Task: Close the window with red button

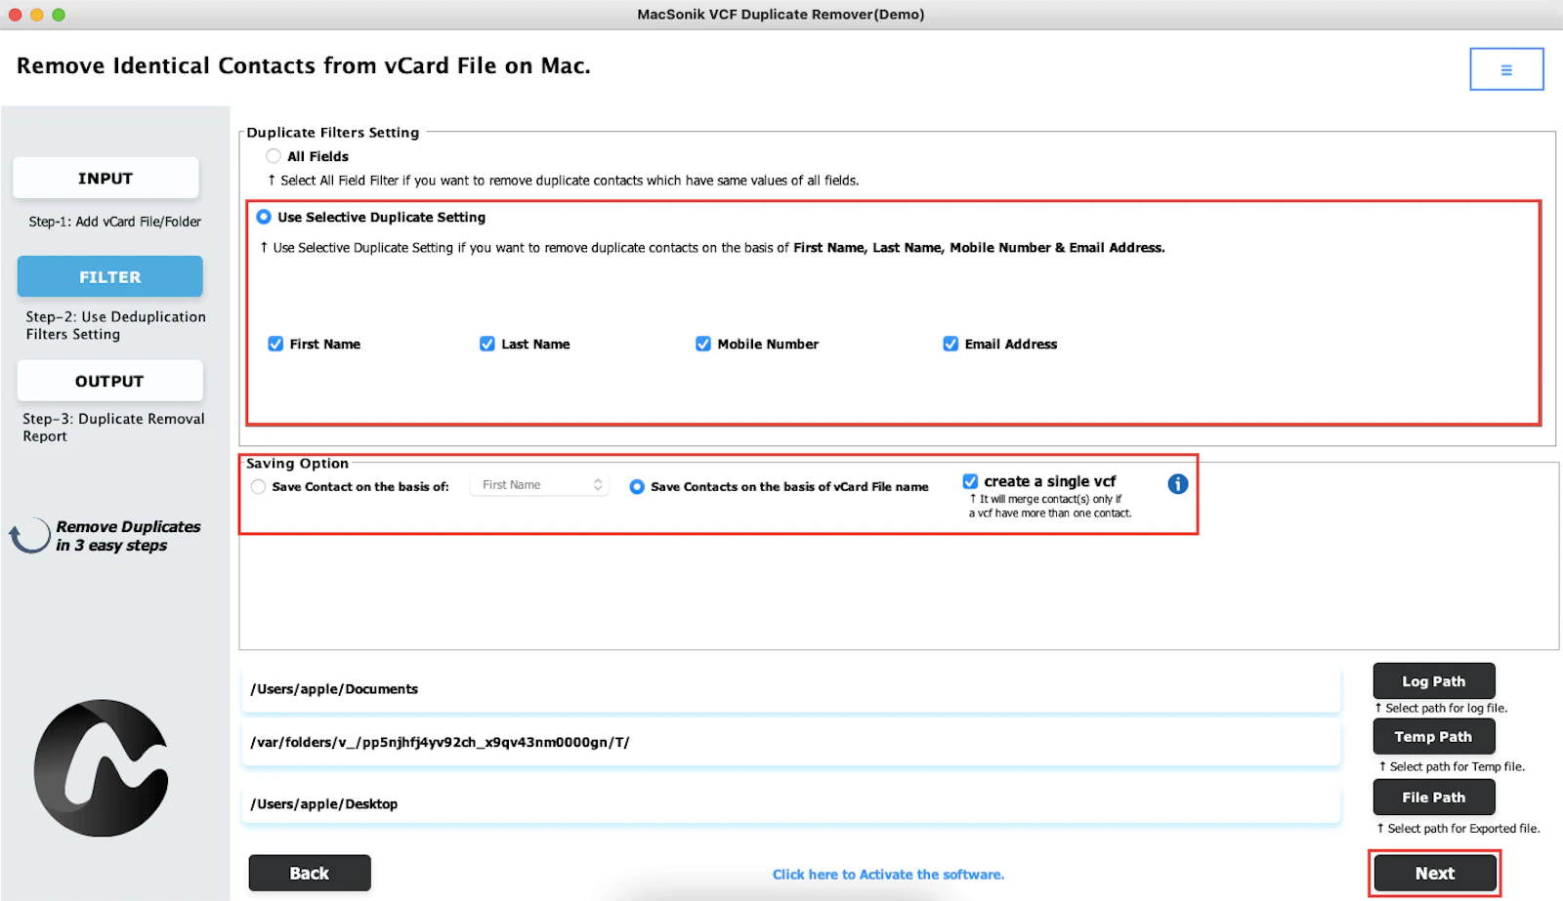Action: tap(15, 15)
